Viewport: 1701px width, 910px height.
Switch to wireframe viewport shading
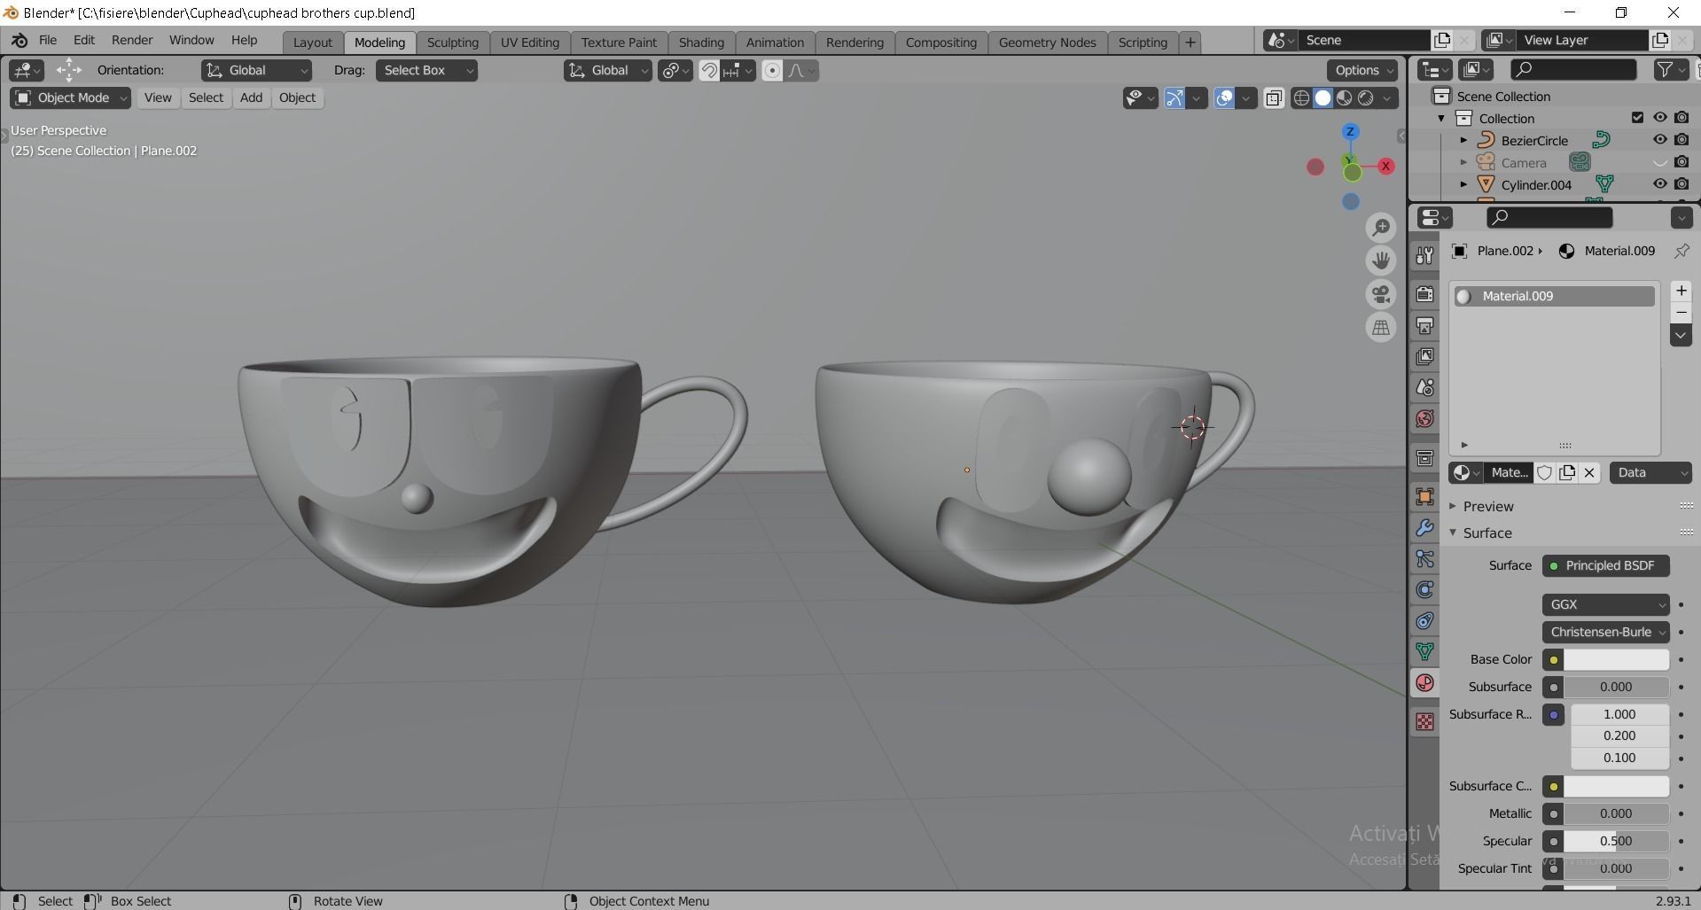[x=1301, y=98]
